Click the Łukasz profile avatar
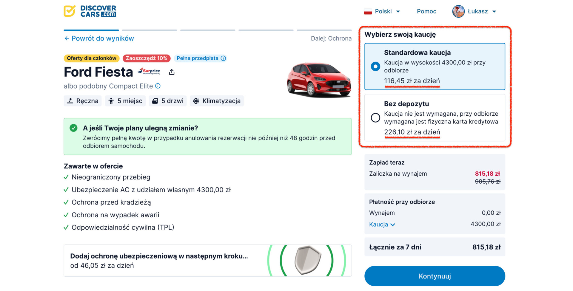This screenshot has height=291, width=573. tap(458, 11)
